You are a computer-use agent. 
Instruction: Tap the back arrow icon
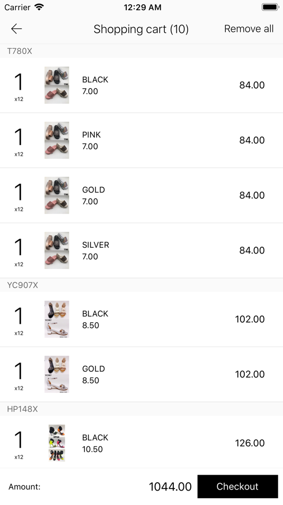[16, 29]
